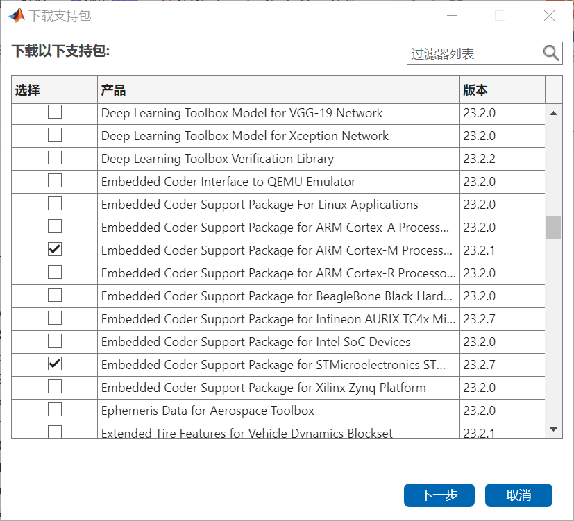
Task: Focus the 过滤器列表 filter field
Action: (484, 53)
